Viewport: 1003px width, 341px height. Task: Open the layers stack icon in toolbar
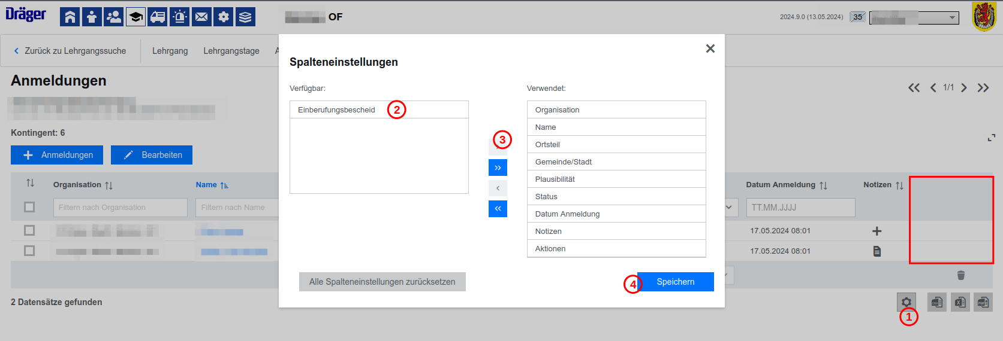(245, 17)
